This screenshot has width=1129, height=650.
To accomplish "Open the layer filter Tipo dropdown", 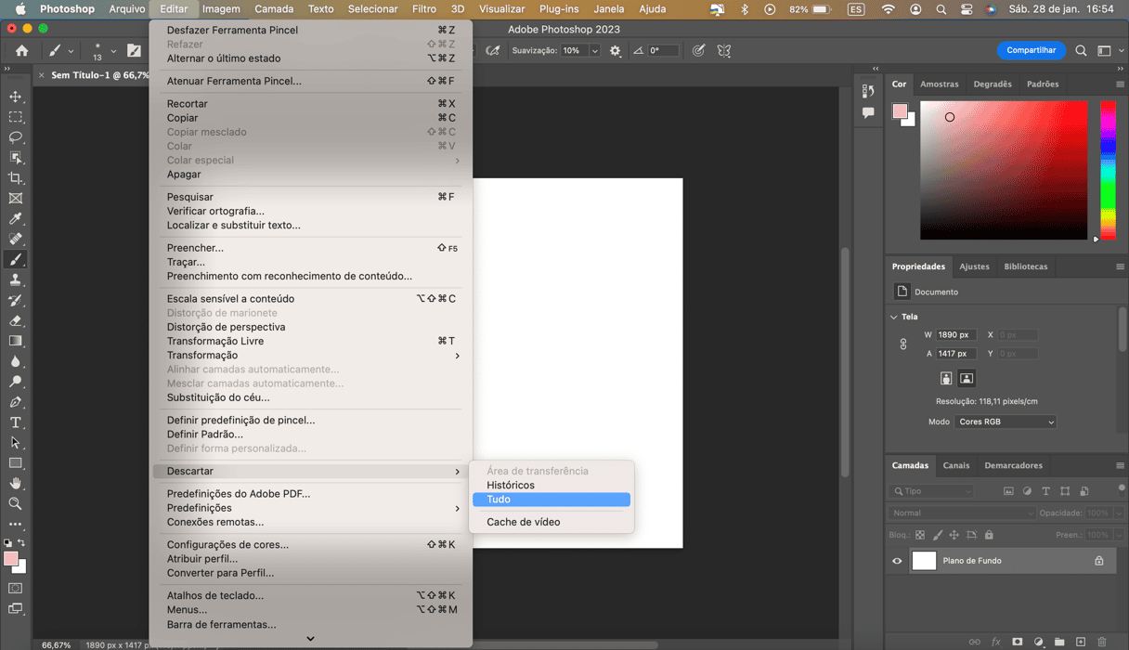I will coord(932,491).
